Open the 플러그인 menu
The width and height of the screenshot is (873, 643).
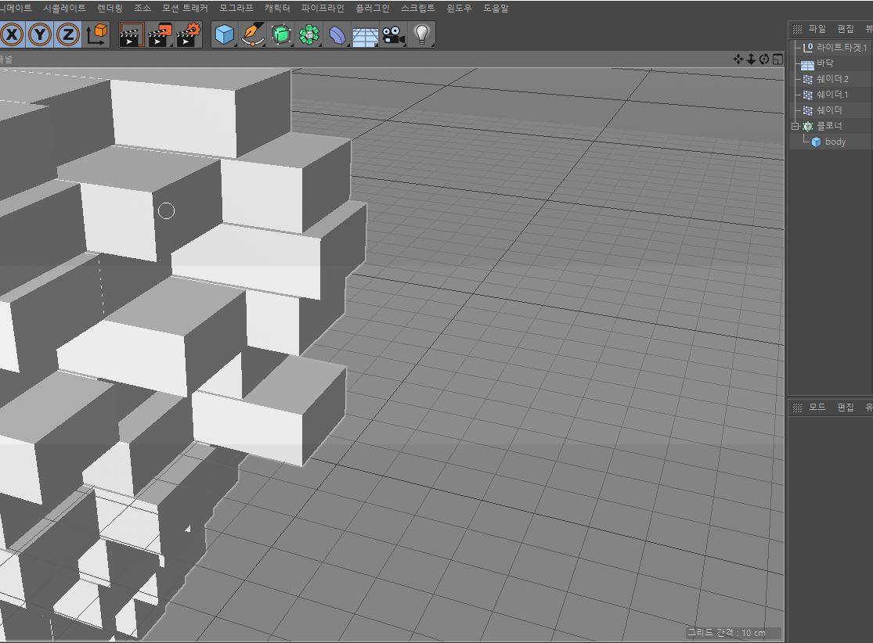click(372, 8)
